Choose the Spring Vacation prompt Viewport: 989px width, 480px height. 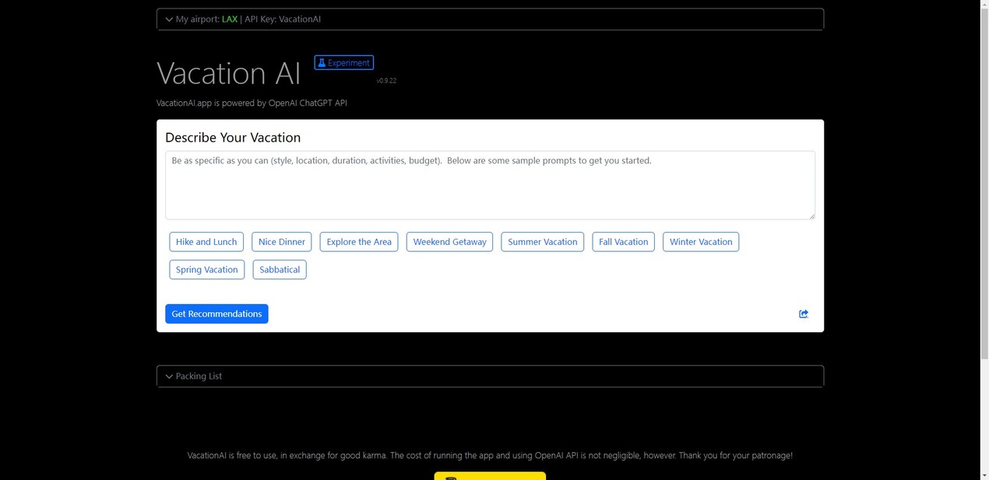click(206, 270)
